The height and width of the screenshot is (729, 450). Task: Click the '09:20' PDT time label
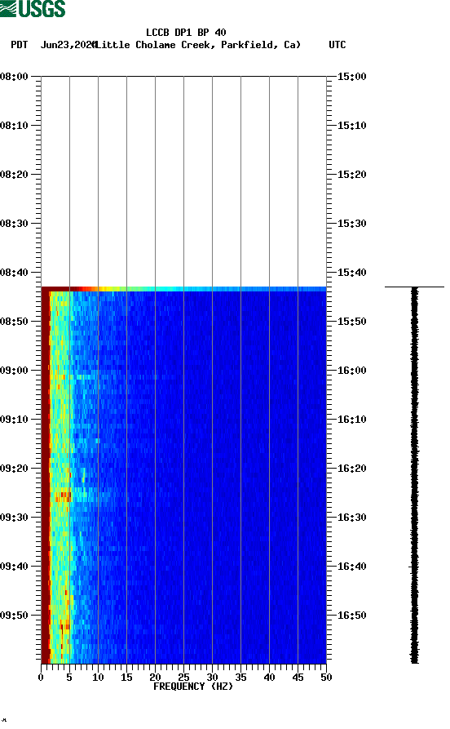14,469
